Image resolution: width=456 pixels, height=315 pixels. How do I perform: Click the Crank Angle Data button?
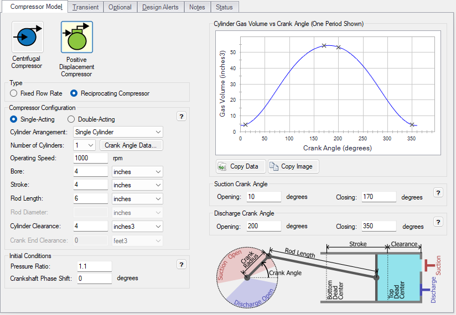tap(132, 145)
